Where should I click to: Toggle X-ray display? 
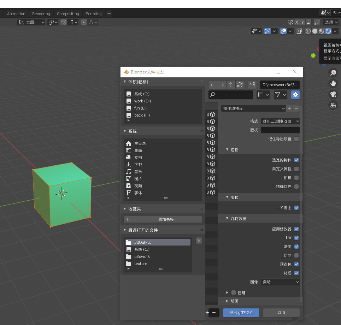[x=299, y=31]
